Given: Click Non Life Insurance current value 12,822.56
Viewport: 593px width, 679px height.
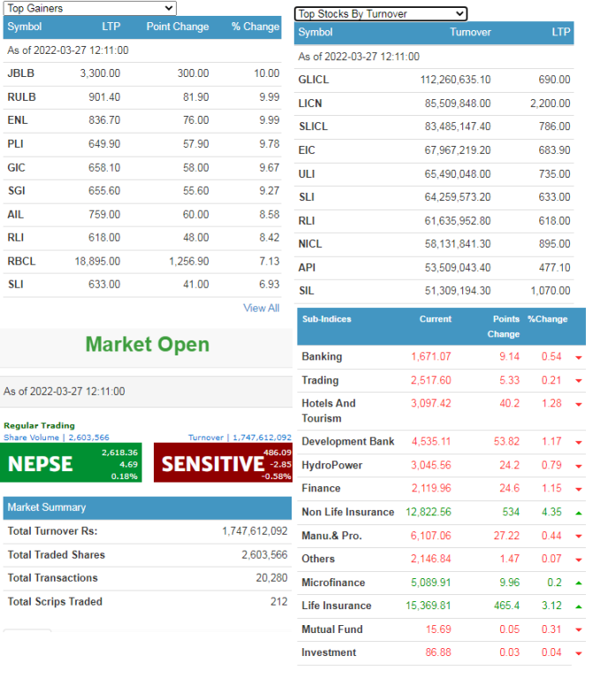Looking at the screenshot, I should click(x=428, y=512).
